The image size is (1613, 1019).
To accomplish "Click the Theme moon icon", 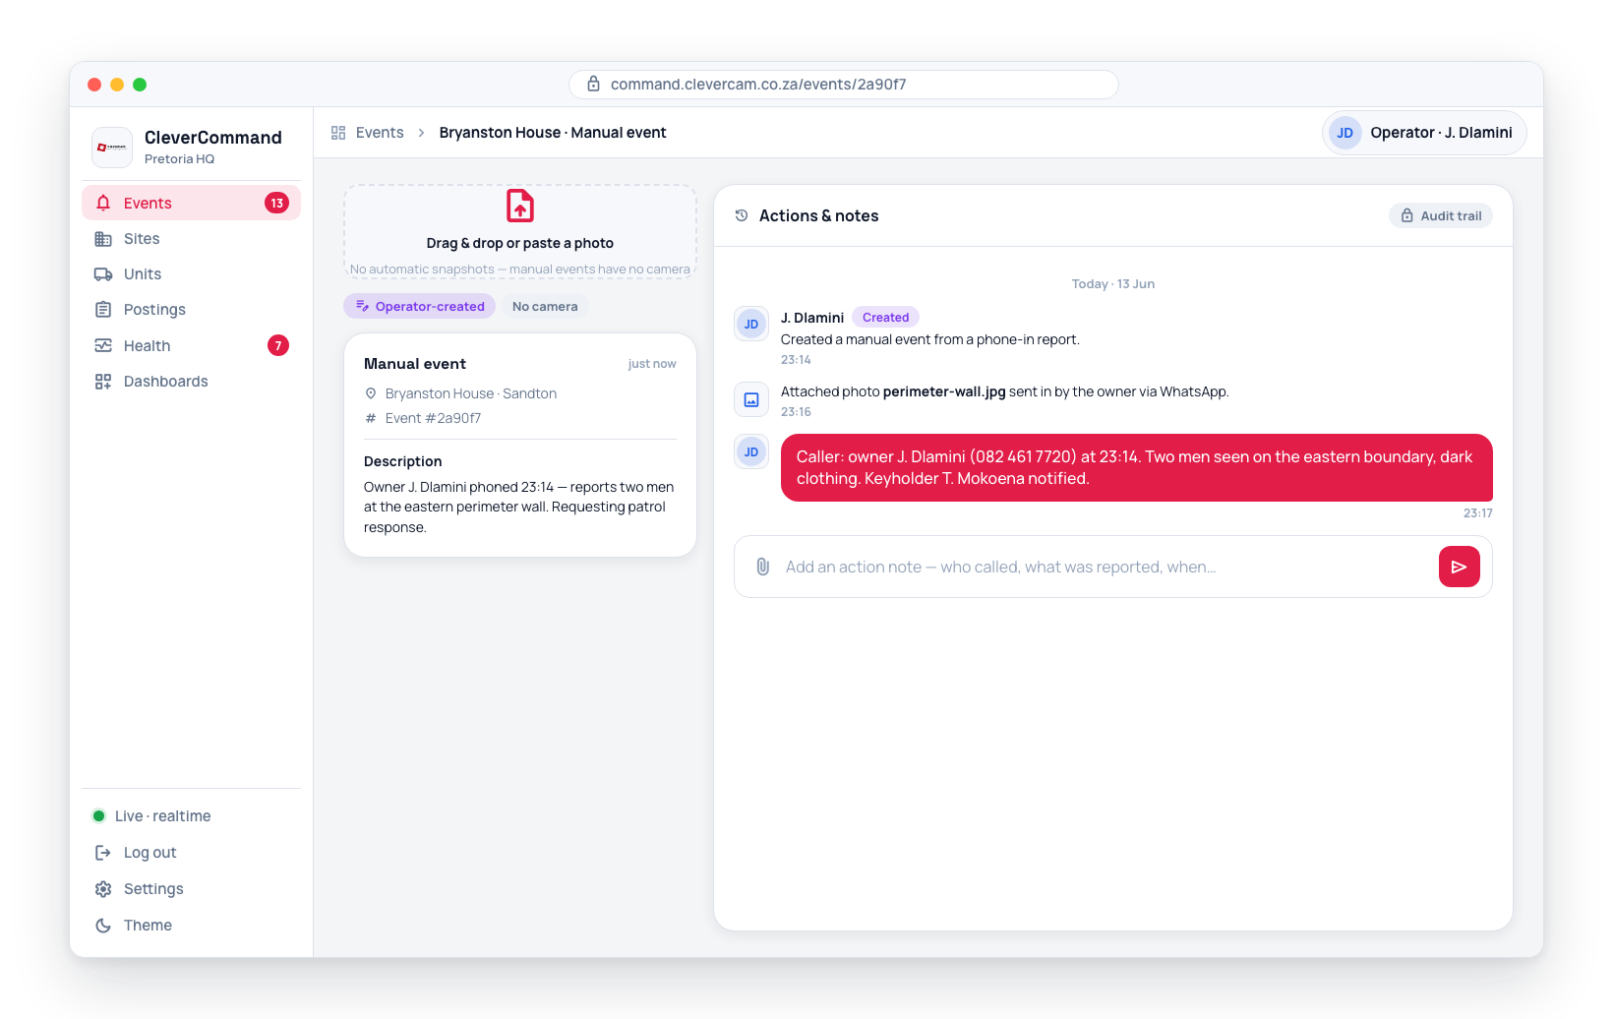I will [x=103, y=926].
